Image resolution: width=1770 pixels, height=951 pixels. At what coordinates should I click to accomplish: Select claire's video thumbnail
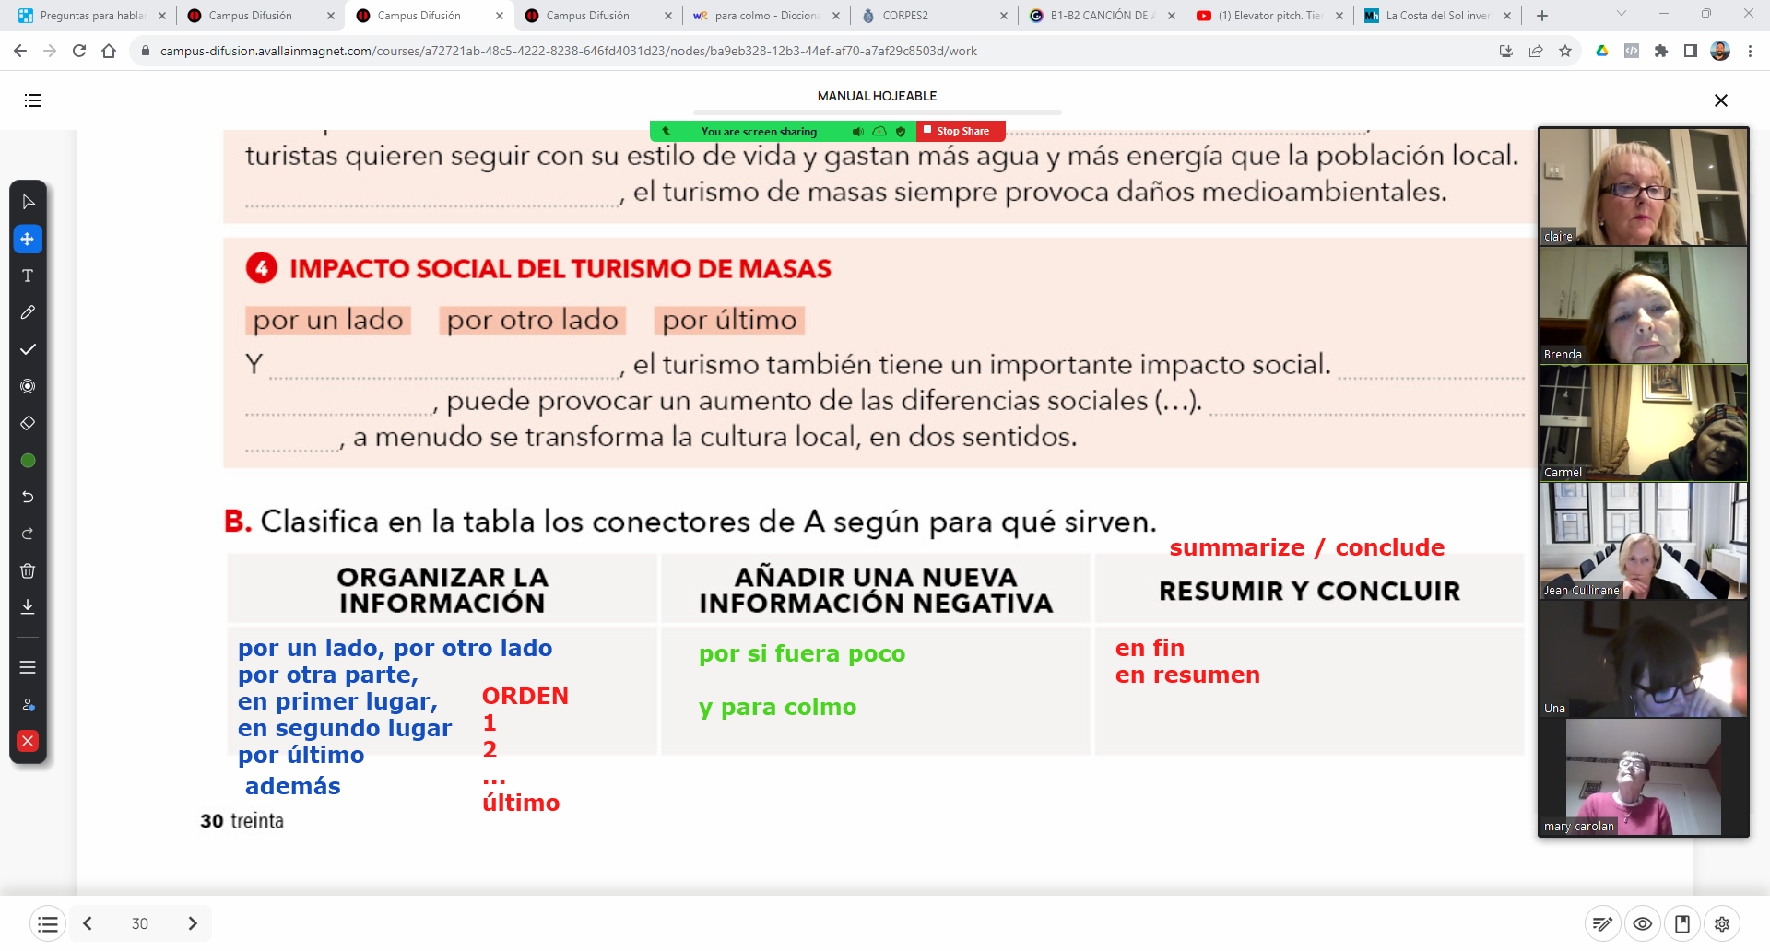1644,186
